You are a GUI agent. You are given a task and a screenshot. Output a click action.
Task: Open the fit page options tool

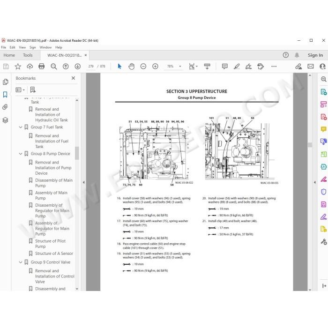[x=193, y=67]
